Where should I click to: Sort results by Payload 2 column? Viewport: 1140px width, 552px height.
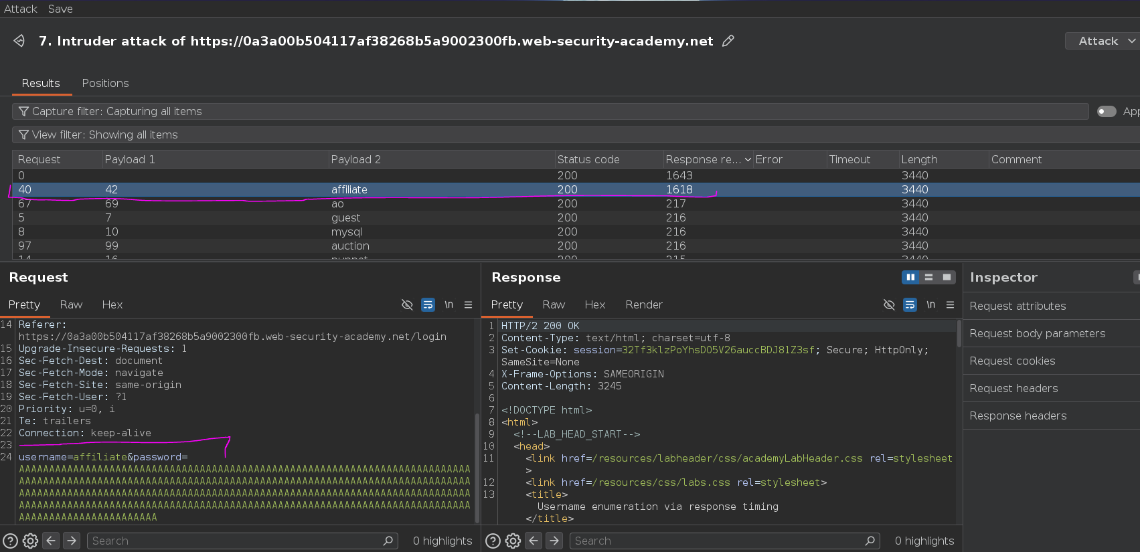pyautogui.click(x=442, y=159)
